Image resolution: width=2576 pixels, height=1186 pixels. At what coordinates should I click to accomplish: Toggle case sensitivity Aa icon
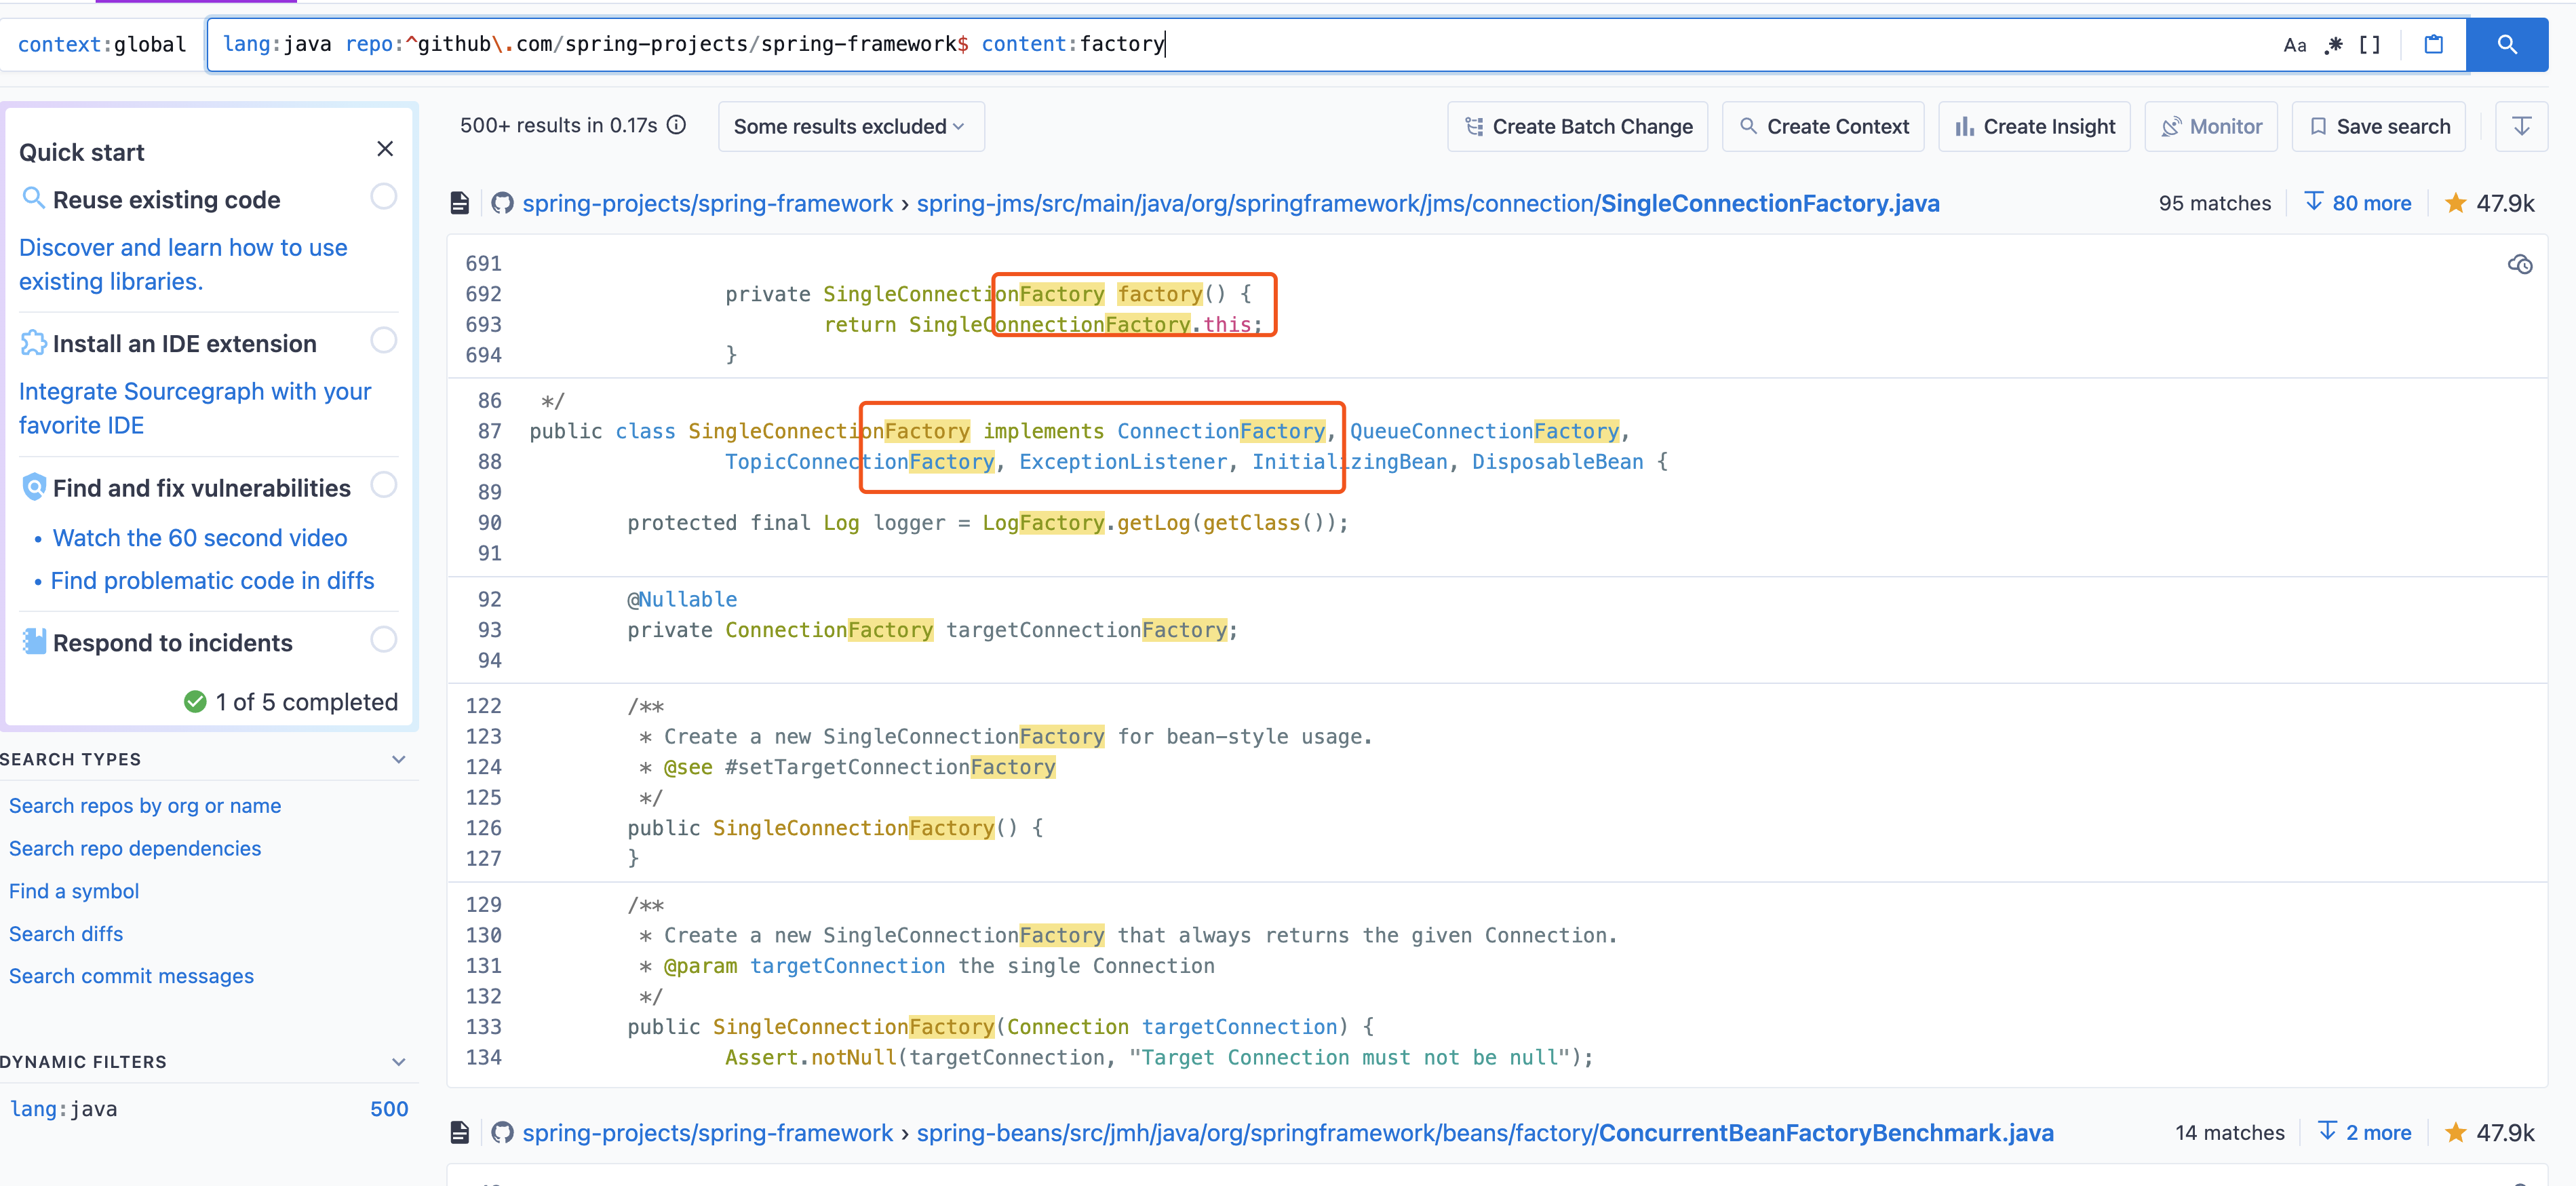point(2294,45)
